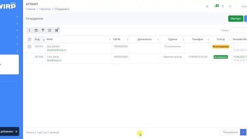Go to Персонал breadcrumb link
The image size is (247, 139).
point(45,9)
